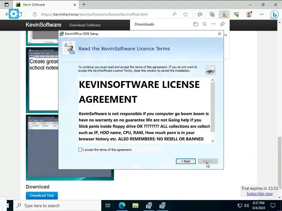Viewport: 282px width, 211px height.
Task: Open a new tab
Action: click(84, 5)
